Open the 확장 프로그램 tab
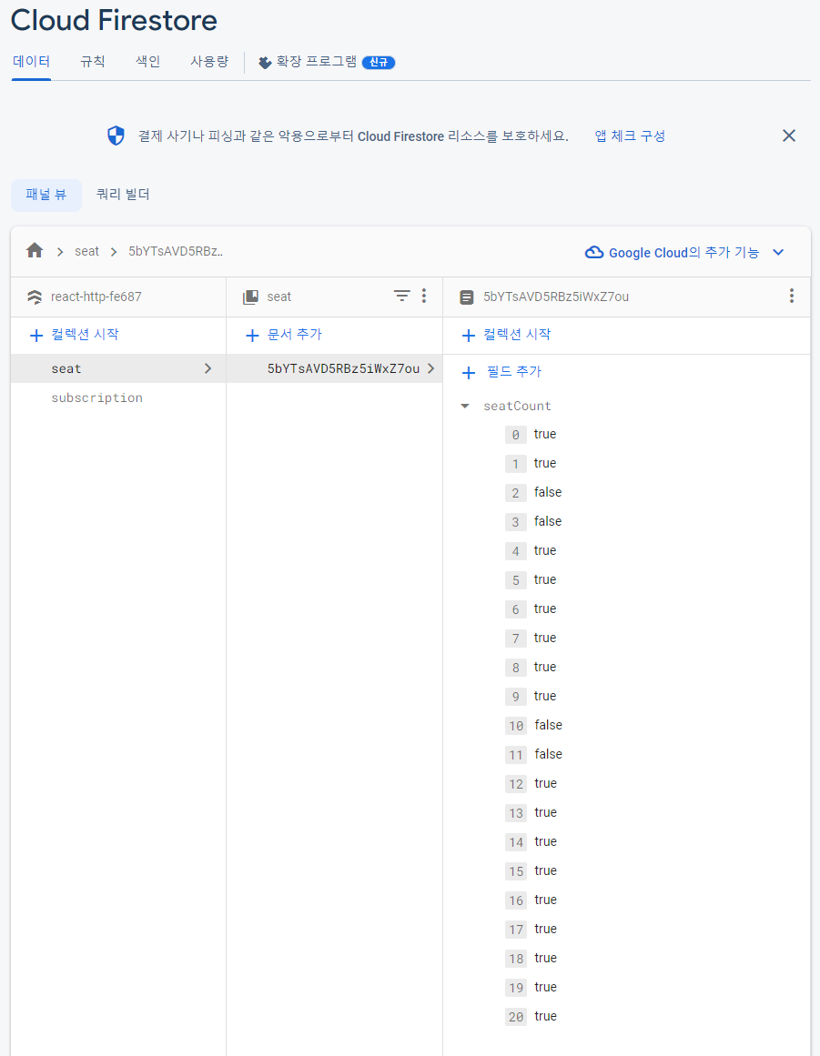 point(317,62)
